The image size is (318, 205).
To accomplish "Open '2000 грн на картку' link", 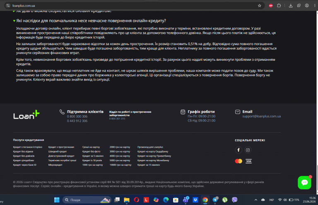I will pyautogui.click(x=120, y=147).
